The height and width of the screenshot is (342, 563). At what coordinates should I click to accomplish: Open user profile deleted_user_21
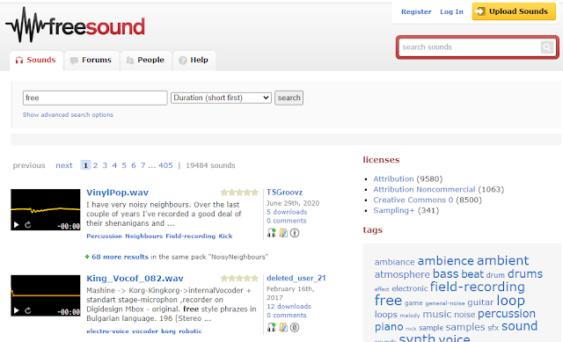coord(296,278)
